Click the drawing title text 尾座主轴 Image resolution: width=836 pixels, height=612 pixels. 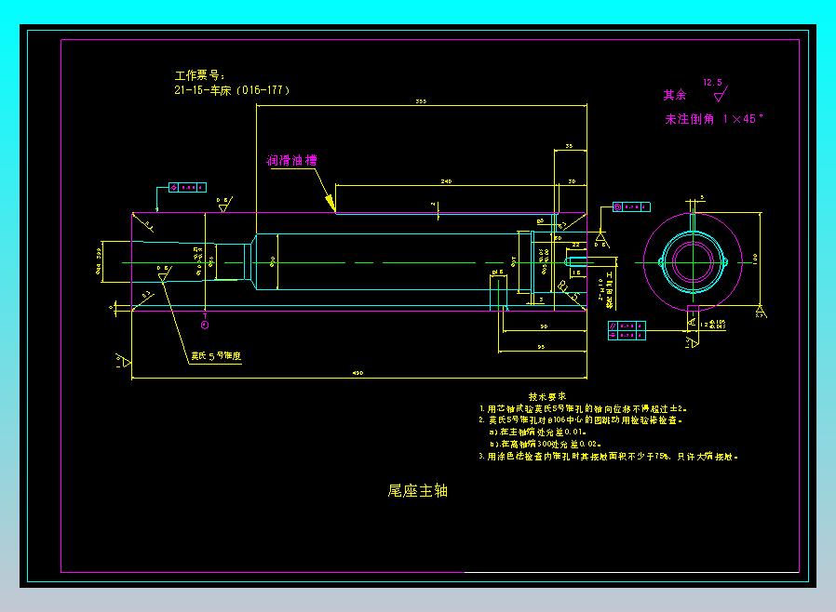click(x=417, y=490)
